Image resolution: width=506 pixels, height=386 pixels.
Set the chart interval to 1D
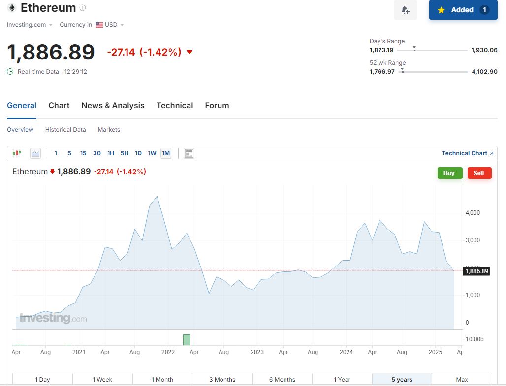(x=138, y=153)
